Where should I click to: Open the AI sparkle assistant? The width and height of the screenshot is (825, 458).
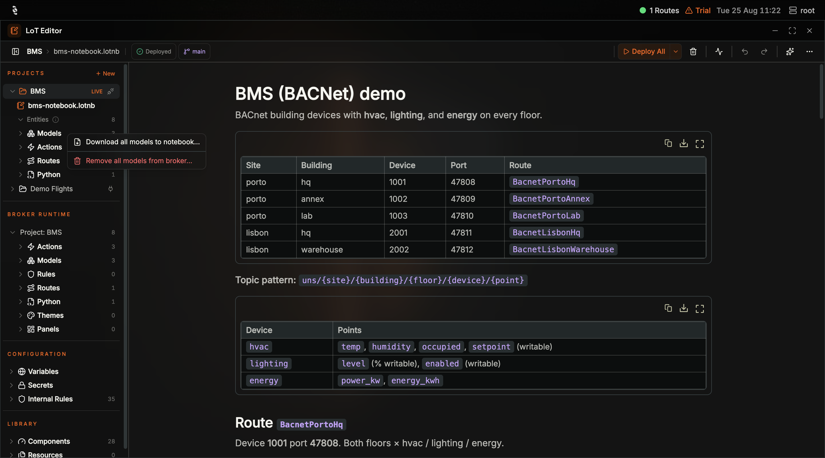[x=790, y=52]
